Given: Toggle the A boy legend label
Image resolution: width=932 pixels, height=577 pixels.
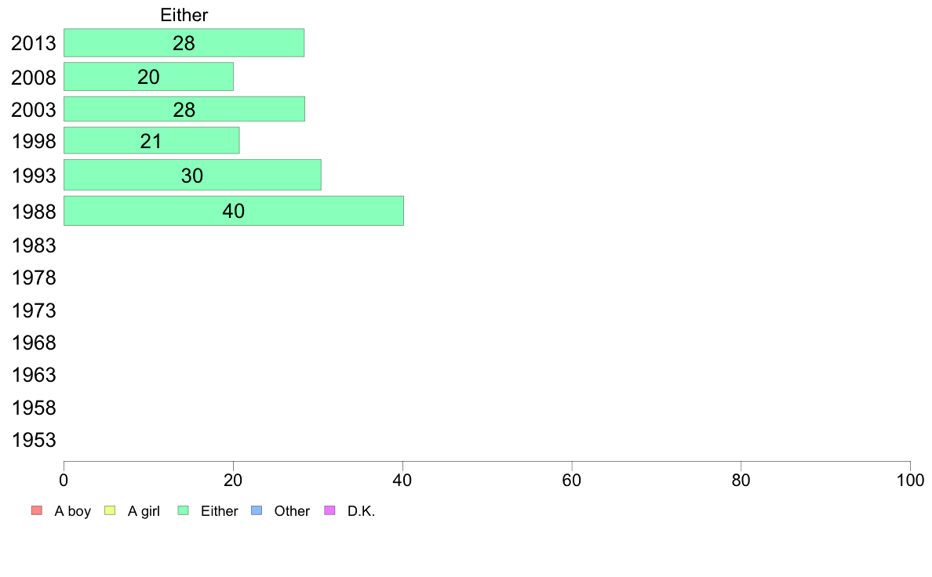Looking at the screenshot, I should pyautogui.click(x=72, y=511).
